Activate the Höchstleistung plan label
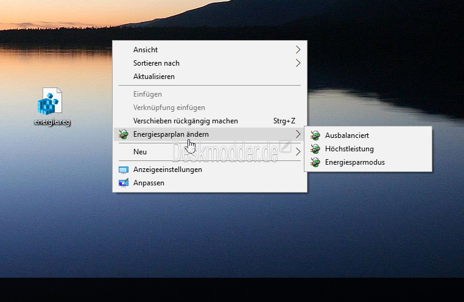 point(350,149)
